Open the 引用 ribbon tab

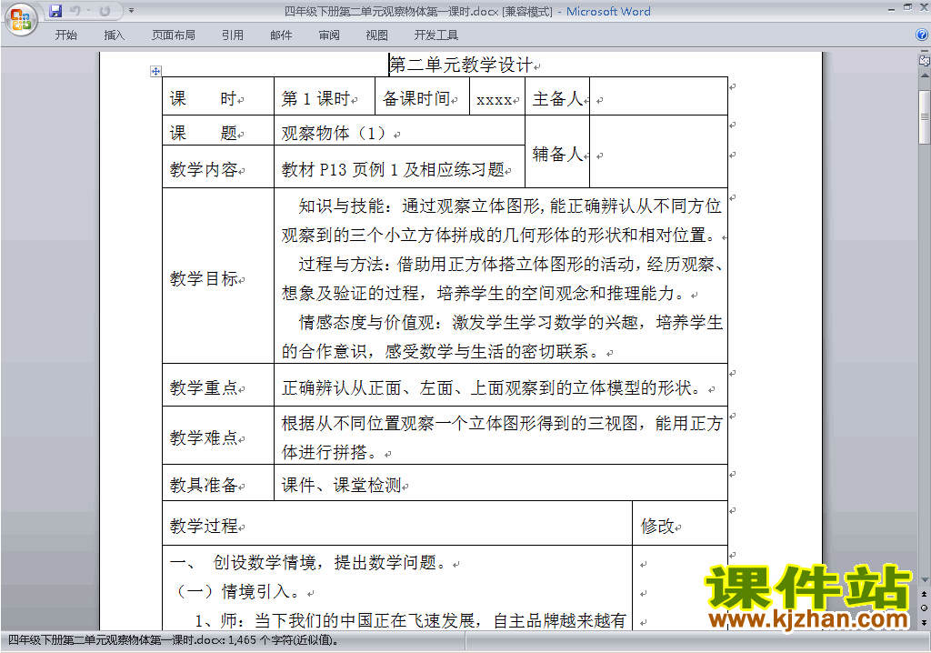233,35
